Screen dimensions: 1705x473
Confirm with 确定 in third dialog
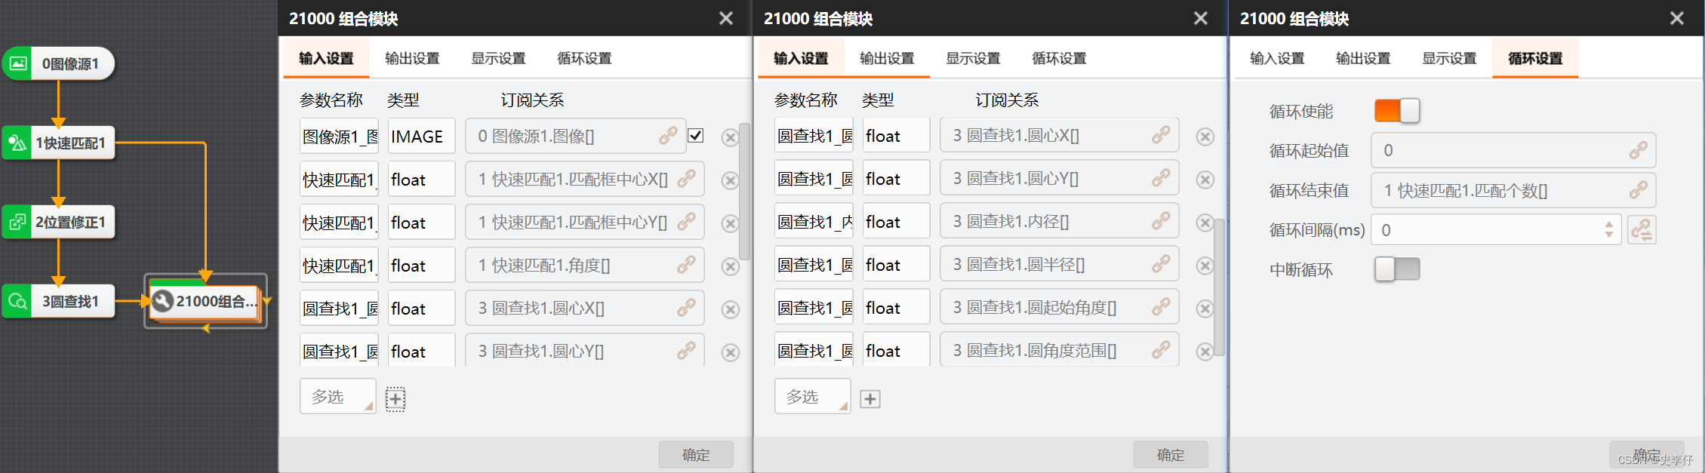(1647, 455)
